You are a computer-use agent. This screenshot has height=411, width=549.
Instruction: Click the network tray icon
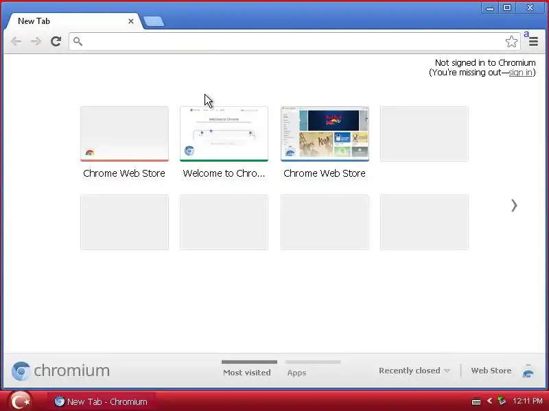(502, 401)
